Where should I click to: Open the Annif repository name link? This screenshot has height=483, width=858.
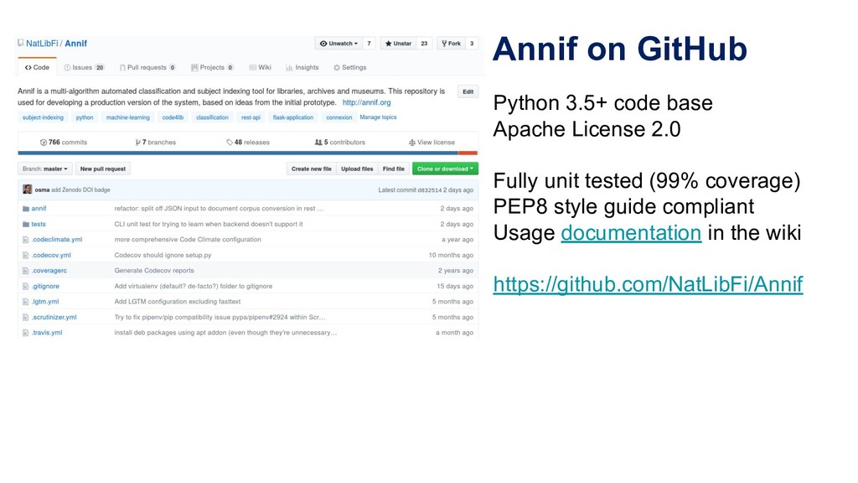[76, 44]
